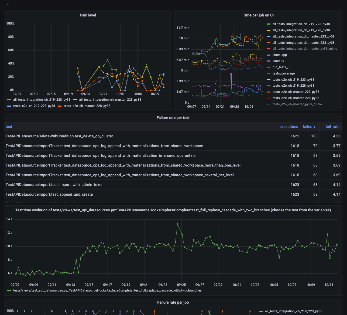Click the descending sort arrow beside failed

click(314, 127)
